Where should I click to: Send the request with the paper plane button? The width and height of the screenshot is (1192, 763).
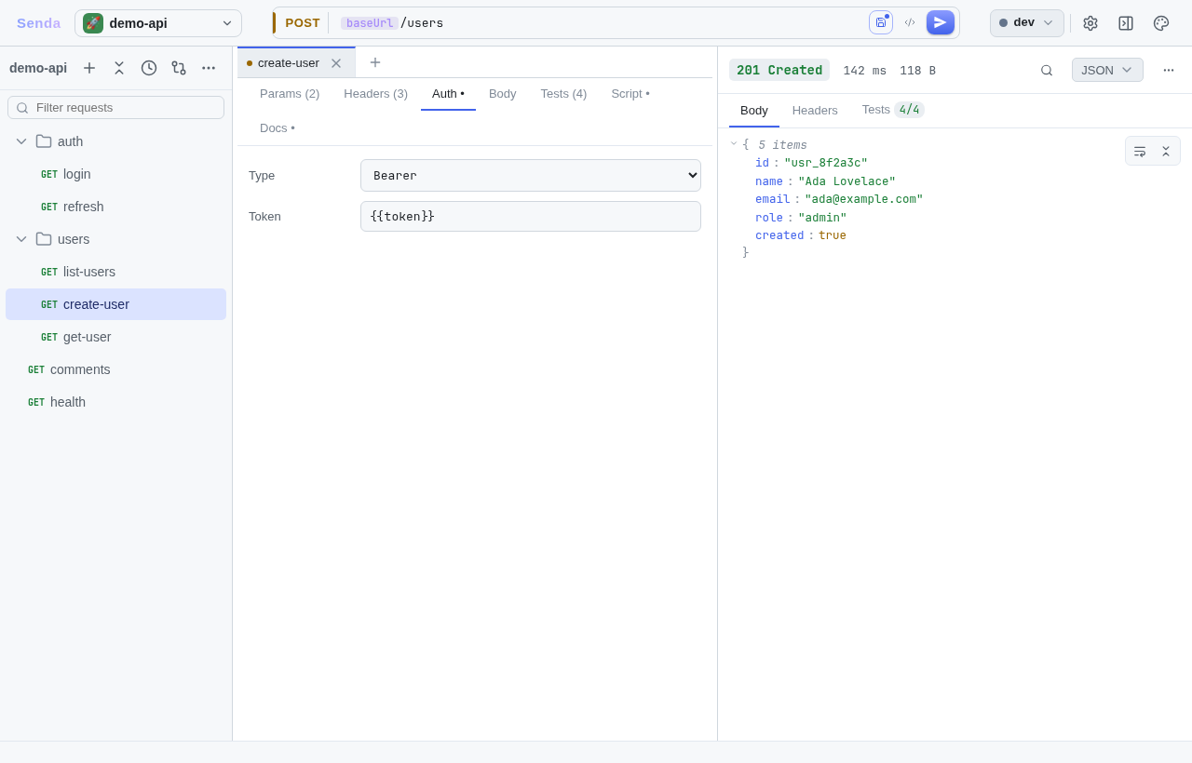[941, 22]
